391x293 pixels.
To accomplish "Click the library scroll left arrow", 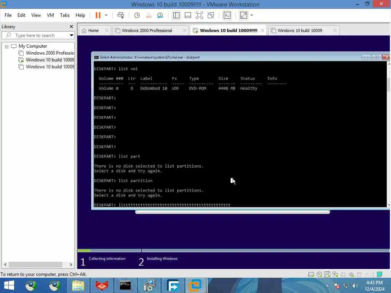I will [5, 264].
